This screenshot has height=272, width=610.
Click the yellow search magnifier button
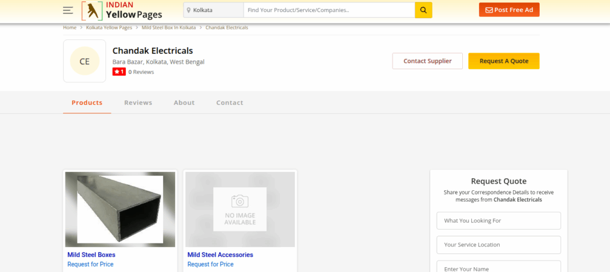pyautogui.click(x=423, y=10)
